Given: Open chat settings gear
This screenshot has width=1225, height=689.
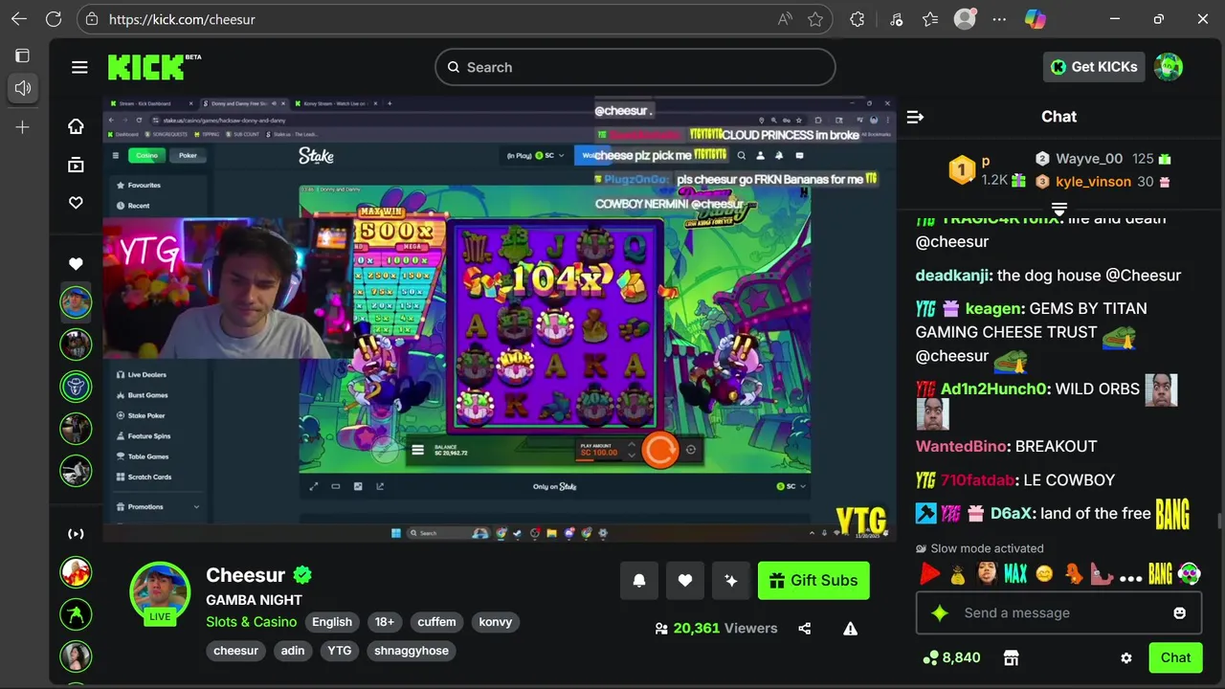Looking at the screenshot, I should [1126, 657].
